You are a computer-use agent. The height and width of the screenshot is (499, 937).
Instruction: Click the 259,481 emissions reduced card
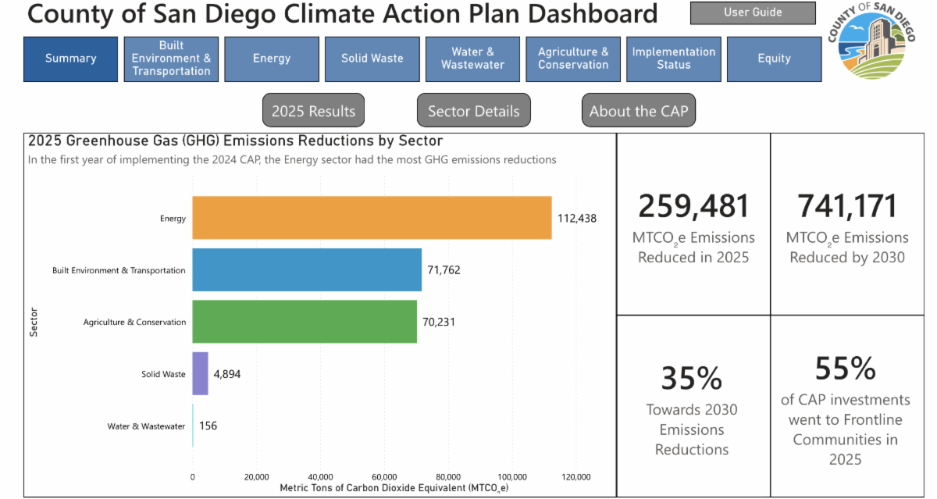click(x=693, y=224)
